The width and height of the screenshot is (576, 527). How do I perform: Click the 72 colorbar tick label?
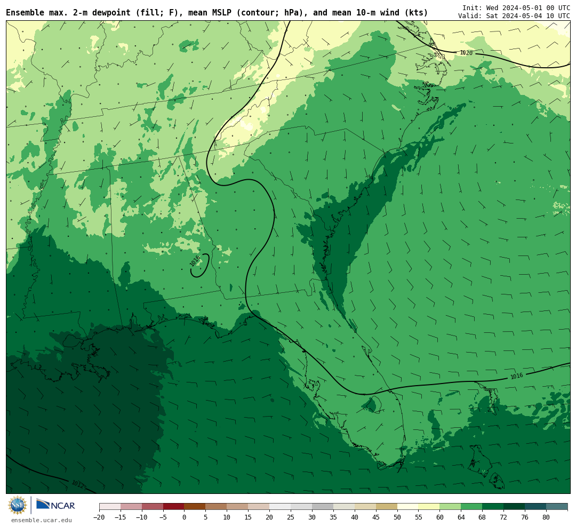(504, 517)
